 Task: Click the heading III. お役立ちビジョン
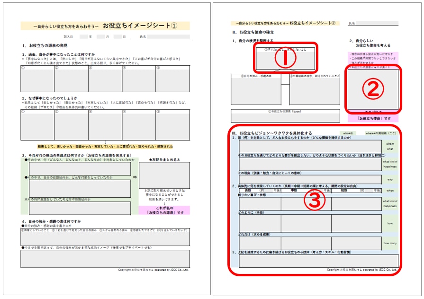[272, 133]
